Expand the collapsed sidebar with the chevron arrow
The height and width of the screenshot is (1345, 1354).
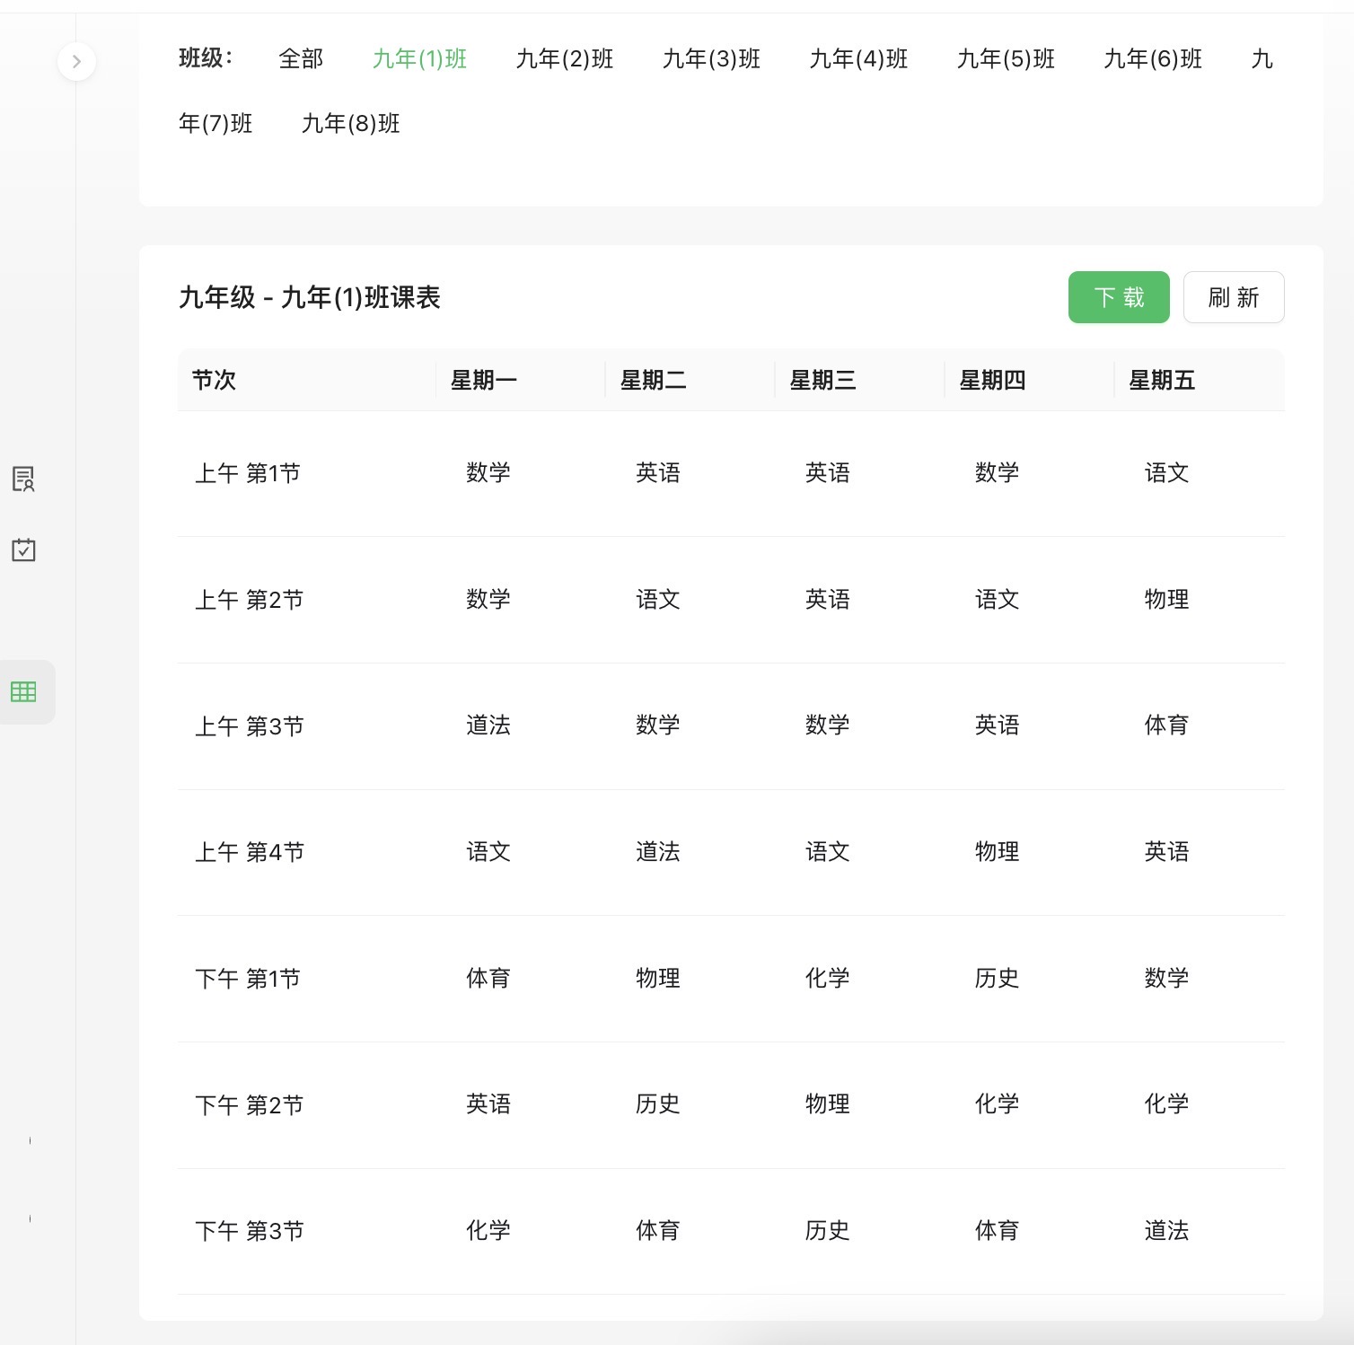tap(76, 62)
